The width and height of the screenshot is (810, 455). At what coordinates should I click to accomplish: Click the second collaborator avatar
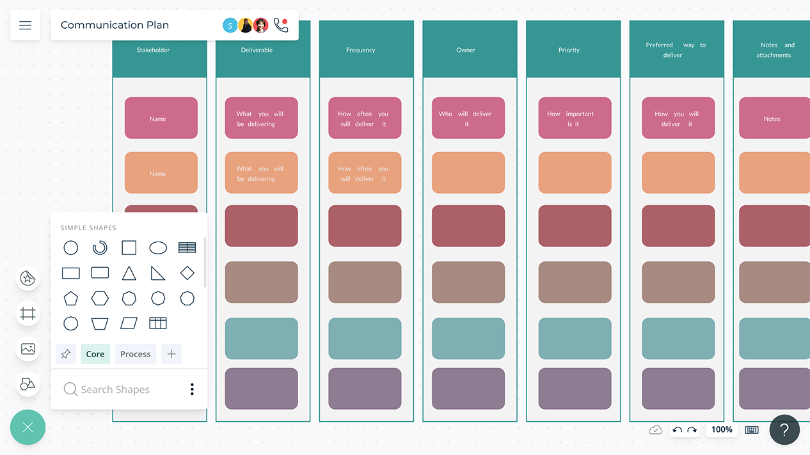click(246, 25)
